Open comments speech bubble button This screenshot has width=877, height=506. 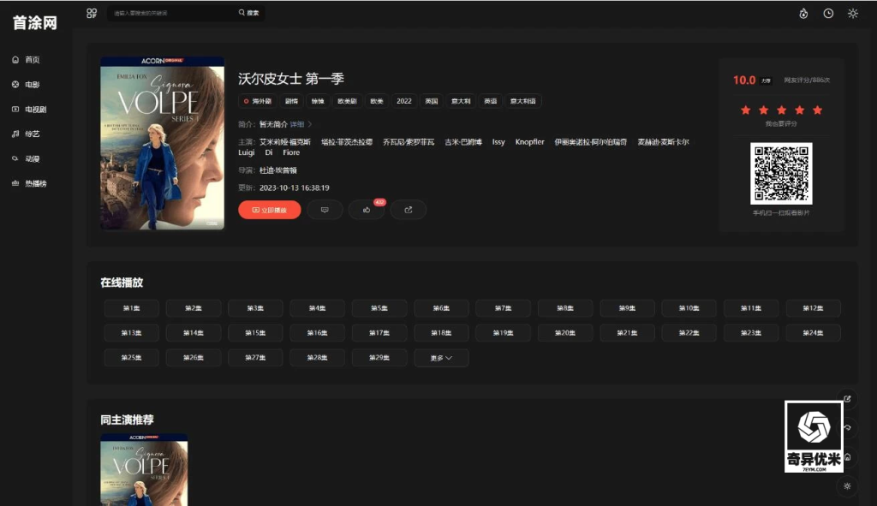click(x=325, y=210)
